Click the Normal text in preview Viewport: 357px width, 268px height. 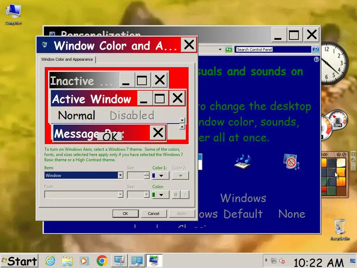76,115
